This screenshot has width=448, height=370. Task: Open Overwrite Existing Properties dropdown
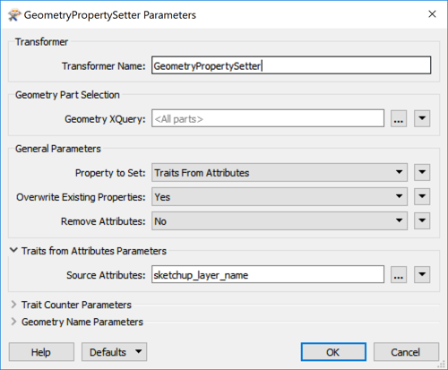click(x=280, y=196)
